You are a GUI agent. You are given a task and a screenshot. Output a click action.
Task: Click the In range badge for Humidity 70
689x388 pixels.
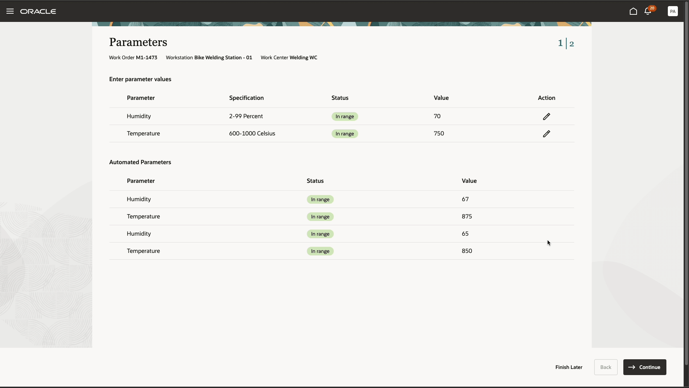point(344,116)
